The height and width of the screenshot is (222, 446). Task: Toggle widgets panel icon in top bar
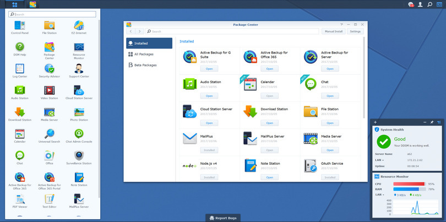[439, 4]
